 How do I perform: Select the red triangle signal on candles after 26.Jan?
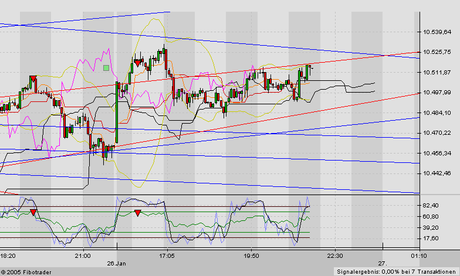pos(137,63)
